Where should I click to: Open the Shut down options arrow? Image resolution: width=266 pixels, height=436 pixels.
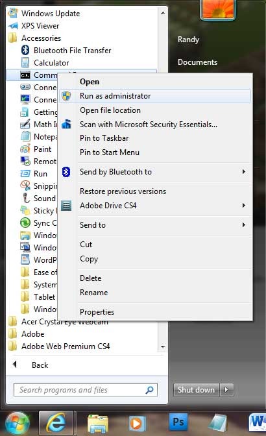click(226, 390)
